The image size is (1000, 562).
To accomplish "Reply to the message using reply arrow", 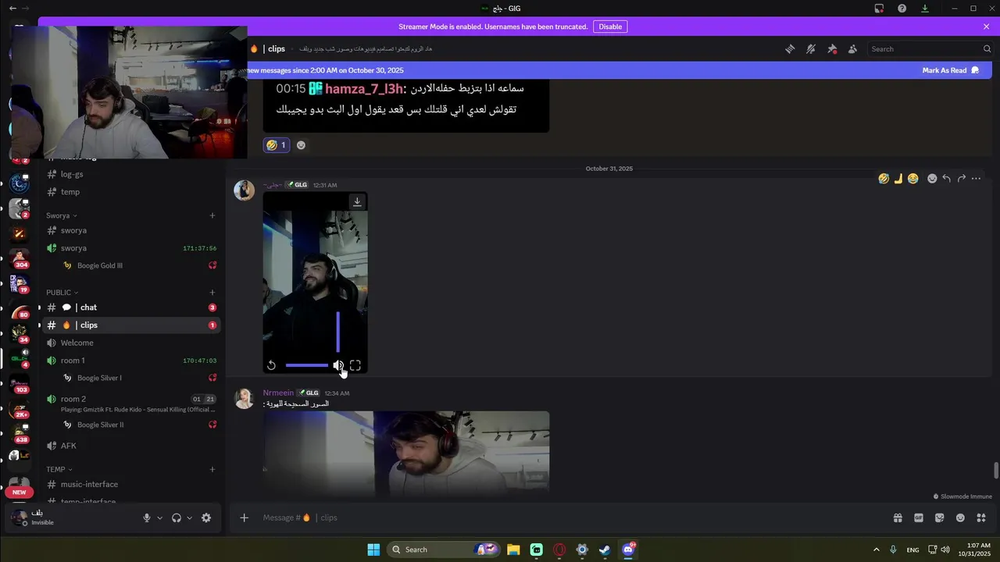I will 947,179.
